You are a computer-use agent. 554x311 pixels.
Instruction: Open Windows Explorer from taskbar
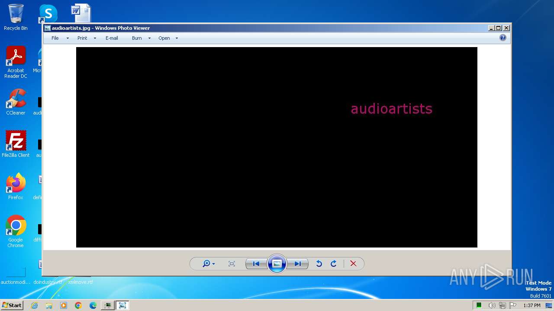(x=49, y=305)
